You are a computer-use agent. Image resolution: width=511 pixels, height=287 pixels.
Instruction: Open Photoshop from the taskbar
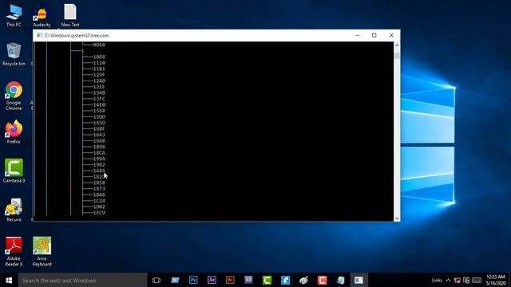click(x=193, y=280)
